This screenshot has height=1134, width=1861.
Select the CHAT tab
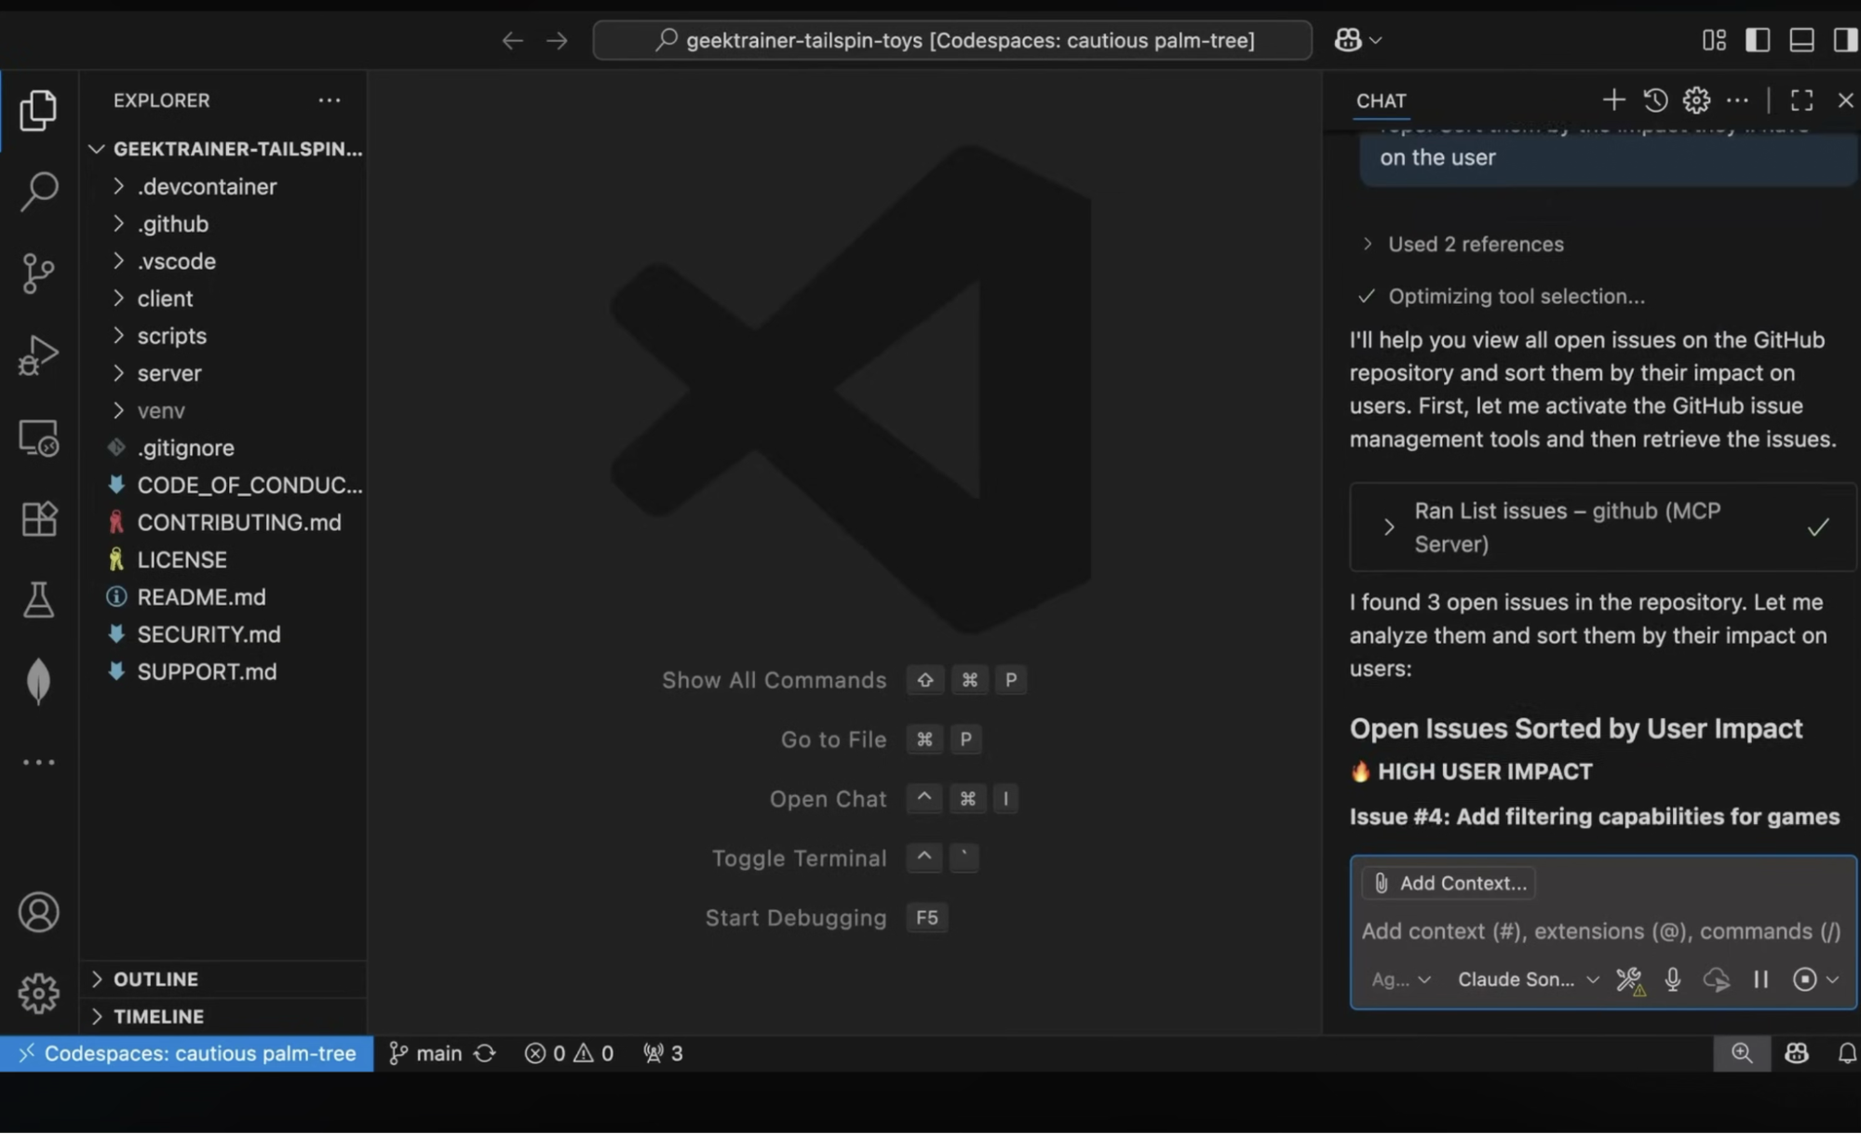[1381, 100]
